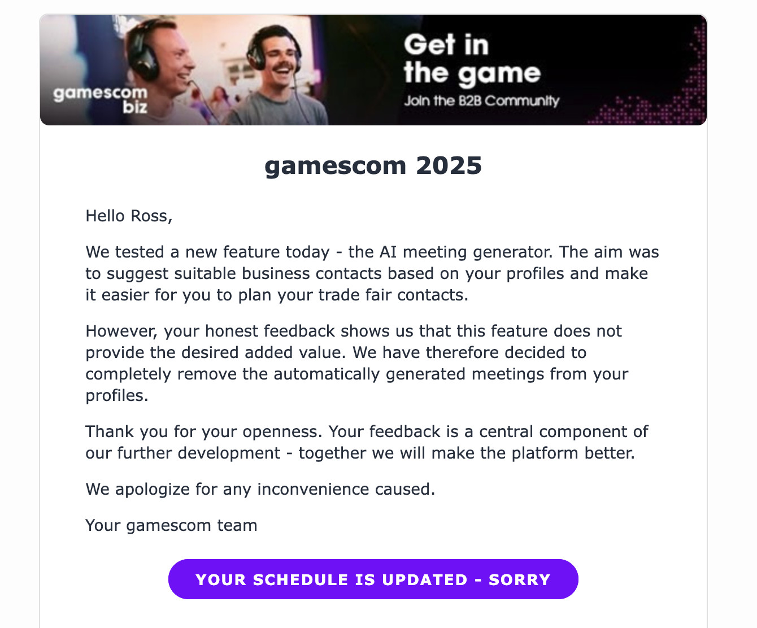The width and height of the screenshot is (757, 628).
Task: Click the purple pixel pattern in banner
Action: tap(661, 90)
